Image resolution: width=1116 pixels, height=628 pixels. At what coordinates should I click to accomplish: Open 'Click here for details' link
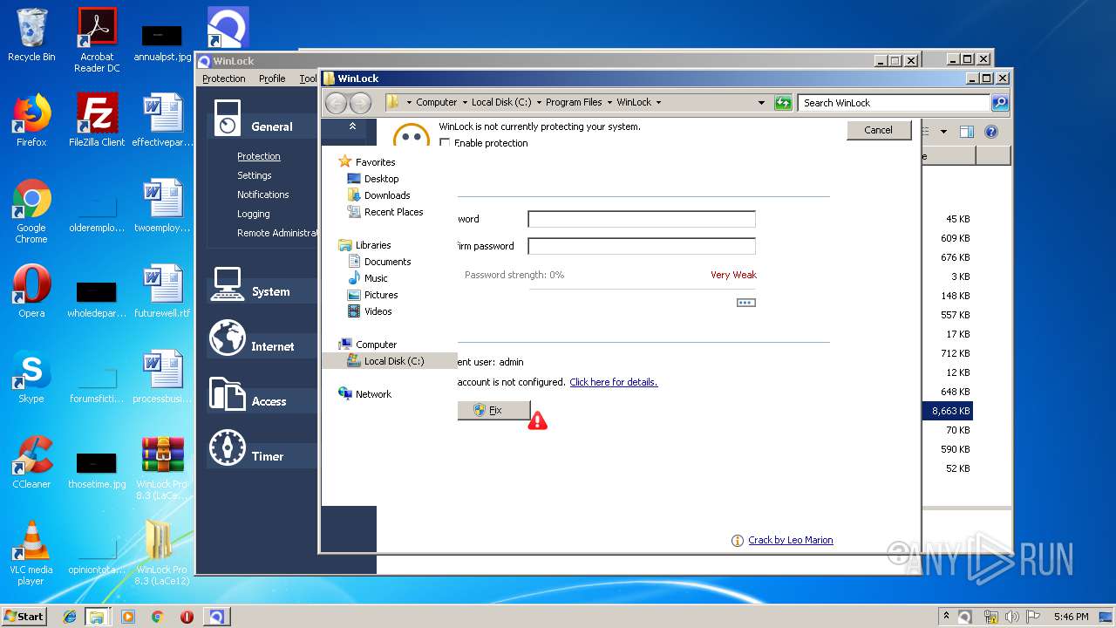click(614, 382)
